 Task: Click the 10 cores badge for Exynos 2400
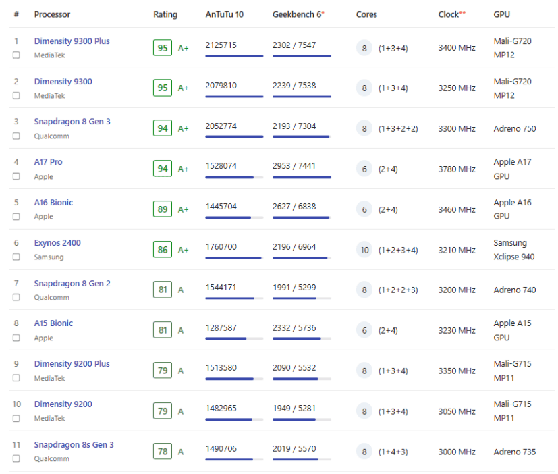[364, 250]
